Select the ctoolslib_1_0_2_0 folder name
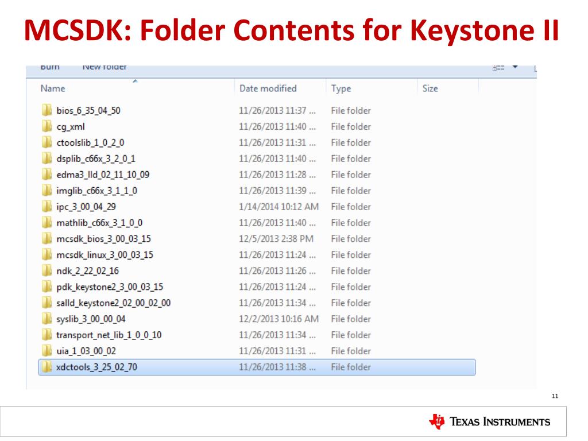588x441 pixels. click(x=90, y=143)
